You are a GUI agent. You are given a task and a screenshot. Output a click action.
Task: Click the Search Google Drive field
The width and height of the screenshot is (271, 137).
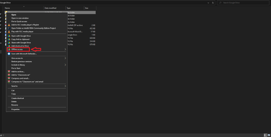pos(243,3)
